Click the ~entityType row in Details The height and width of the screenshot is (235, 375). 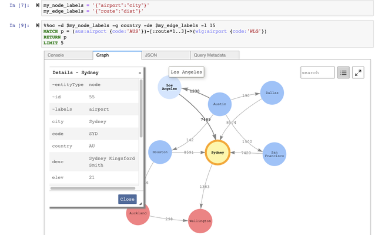(x=94, y=85)
